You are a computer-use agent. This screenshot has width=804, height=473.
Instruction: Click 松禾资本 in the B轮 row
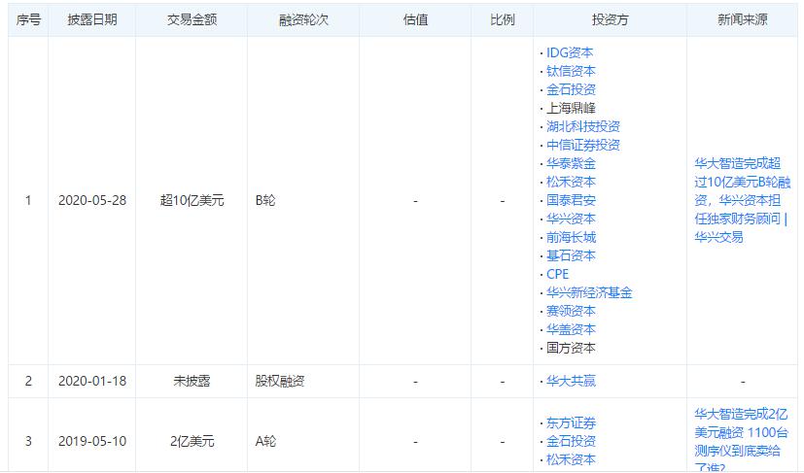coord(571,182)
